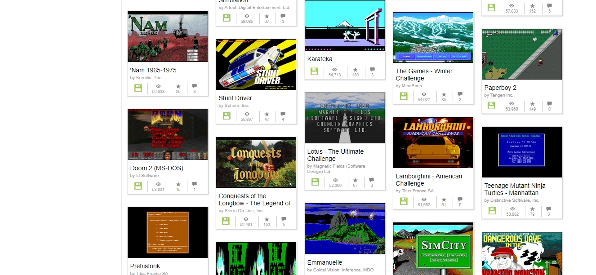Click the floppy icon on Lamborghini American Challenge
596x275 pixels.
click(404, 201)
